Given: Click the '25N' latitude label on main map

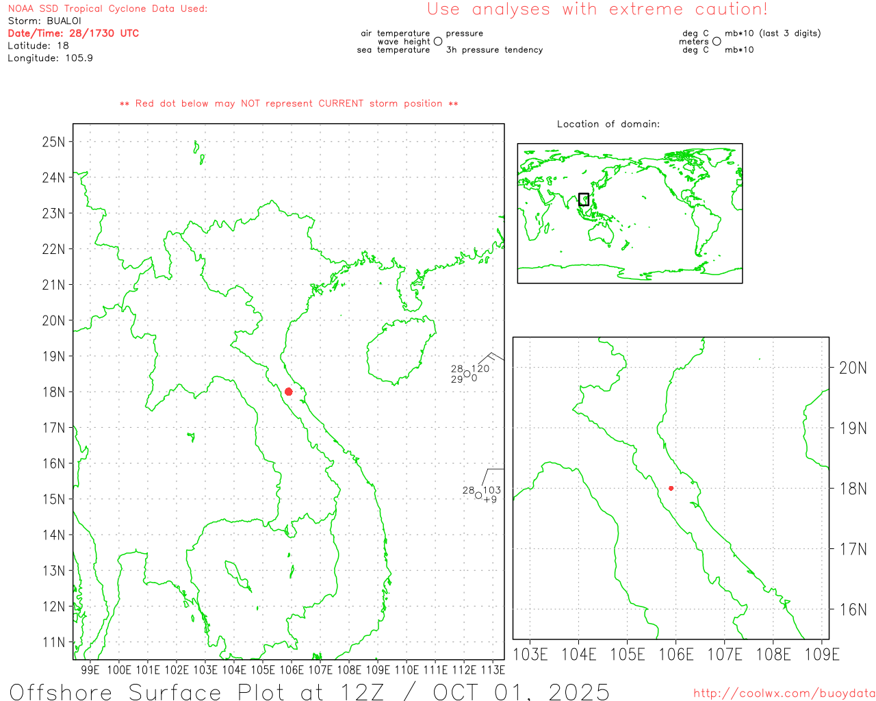Looking at the screenshot, I should pyautogui.click(x=53, y=142).
